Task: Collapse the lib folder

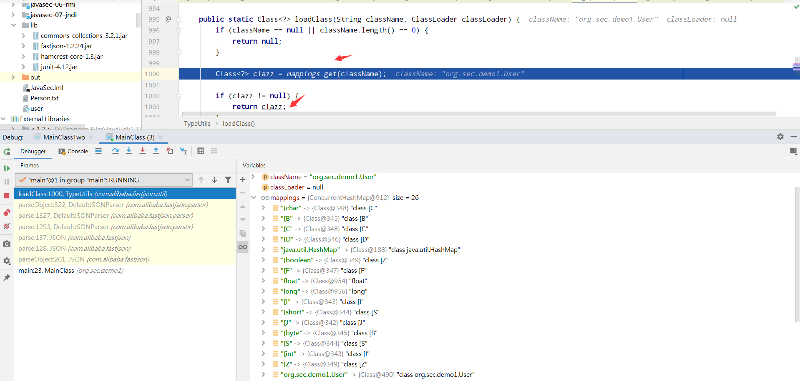Action: click(x=13, y=25)
